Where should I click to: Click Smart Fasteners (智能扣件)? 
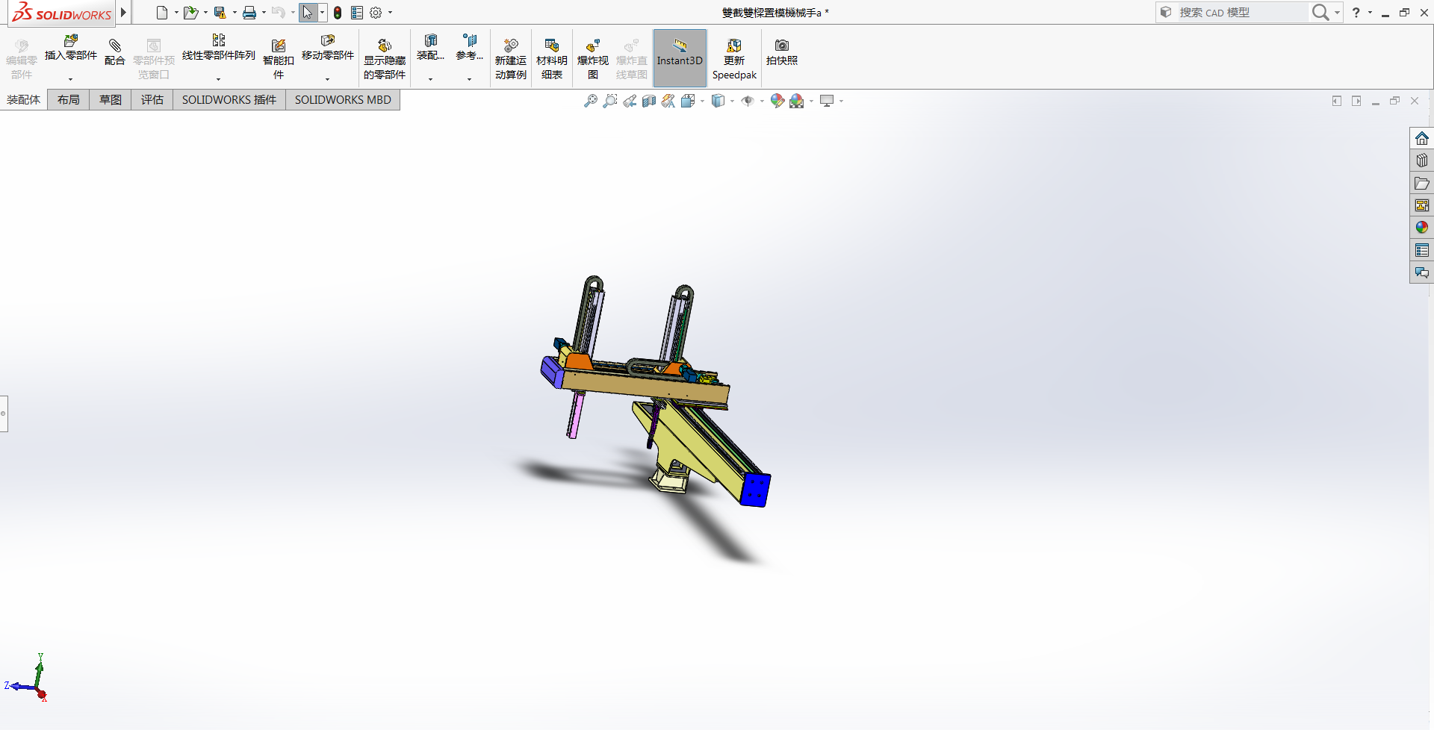pos(279,59)
